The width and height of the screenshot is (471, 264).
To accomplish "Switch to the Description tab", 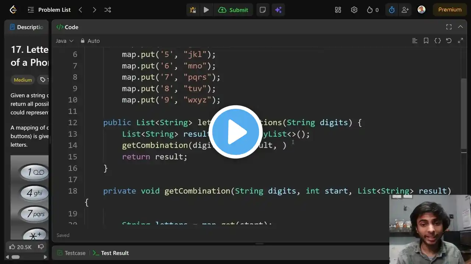I will tap(26, 27).
